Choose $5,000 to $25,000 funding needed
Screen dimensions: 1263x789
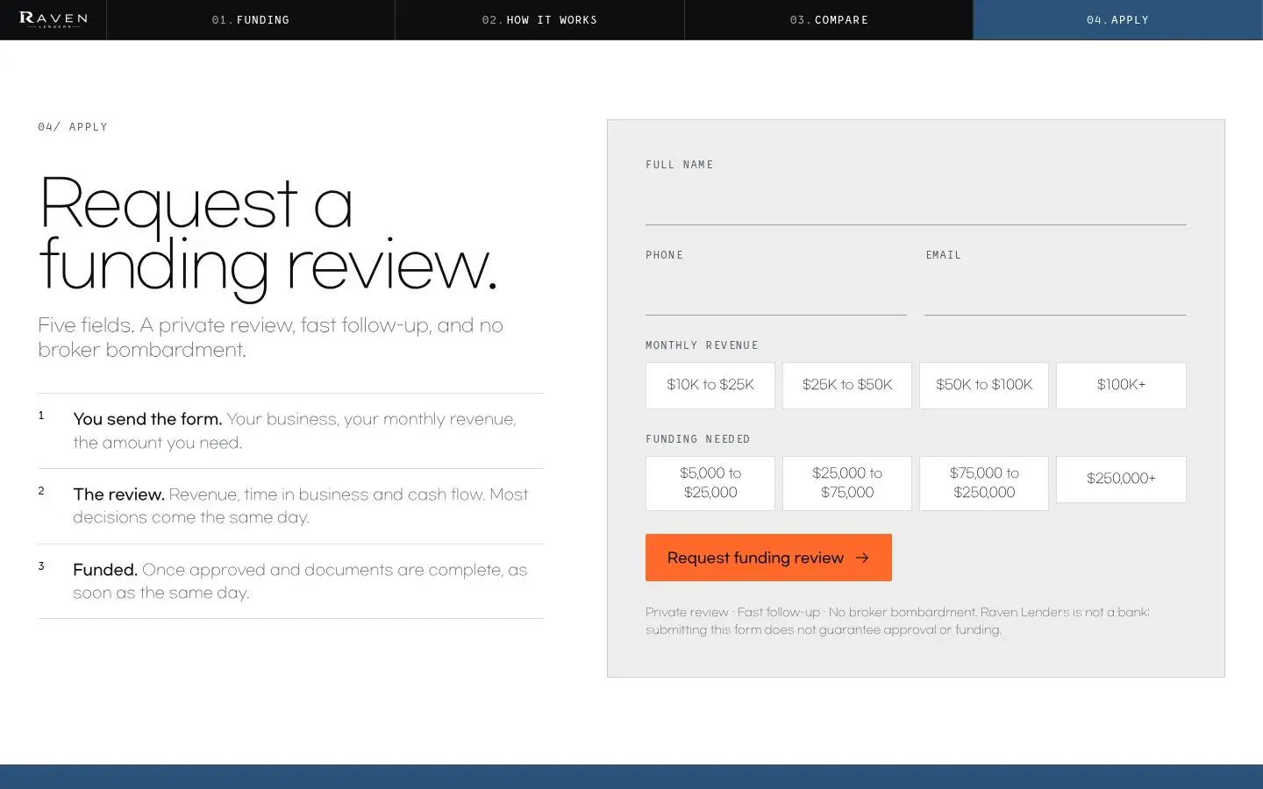pos(710,483)
